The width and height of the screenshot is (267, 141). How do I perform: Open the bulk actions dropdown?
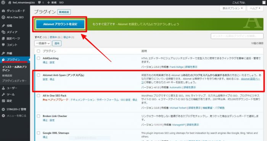coord(43,43)
